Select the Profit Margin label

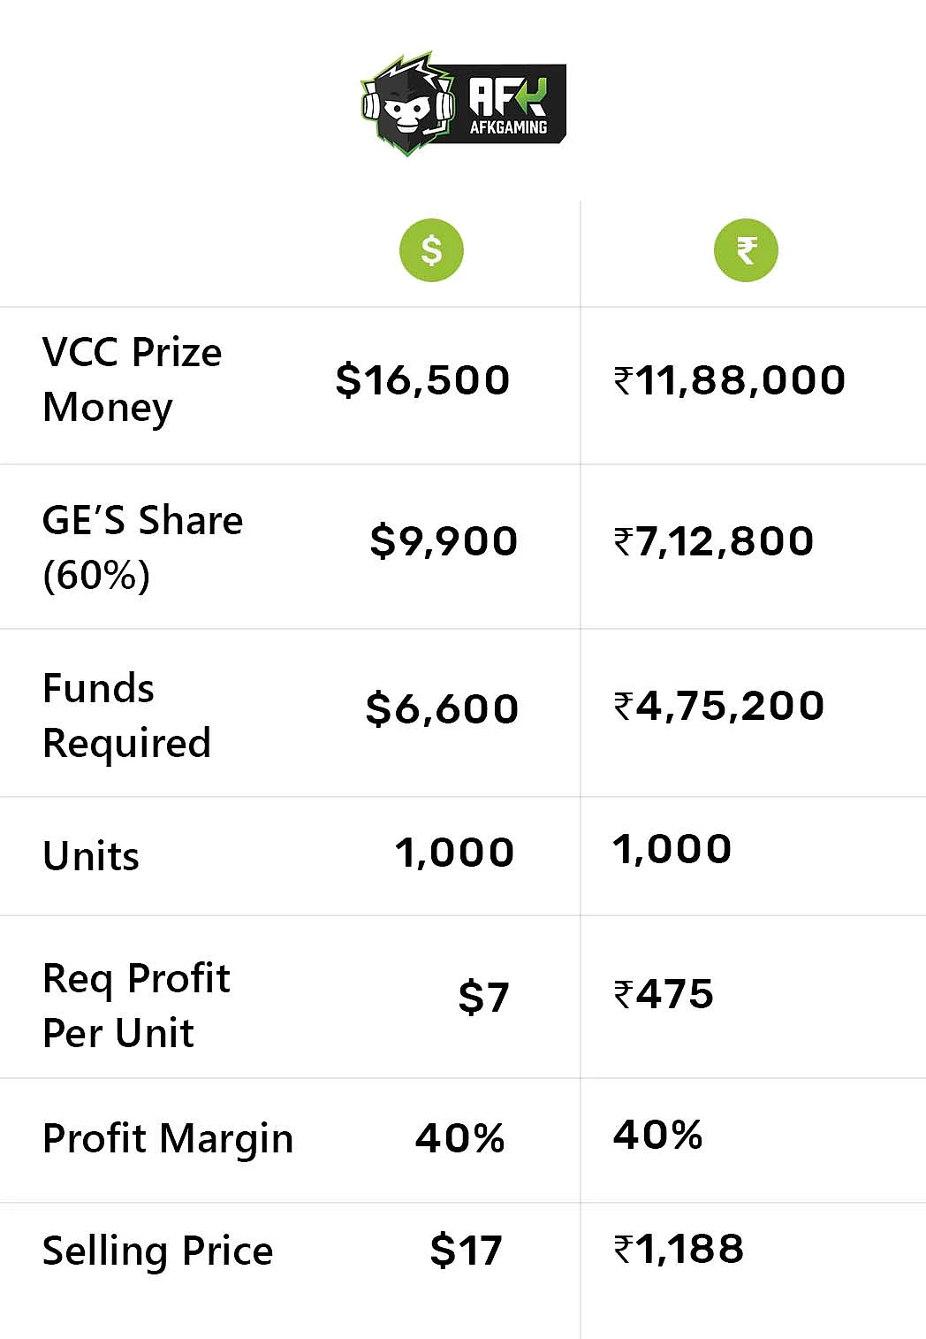pyautogui.click(x=168, y=1138)
